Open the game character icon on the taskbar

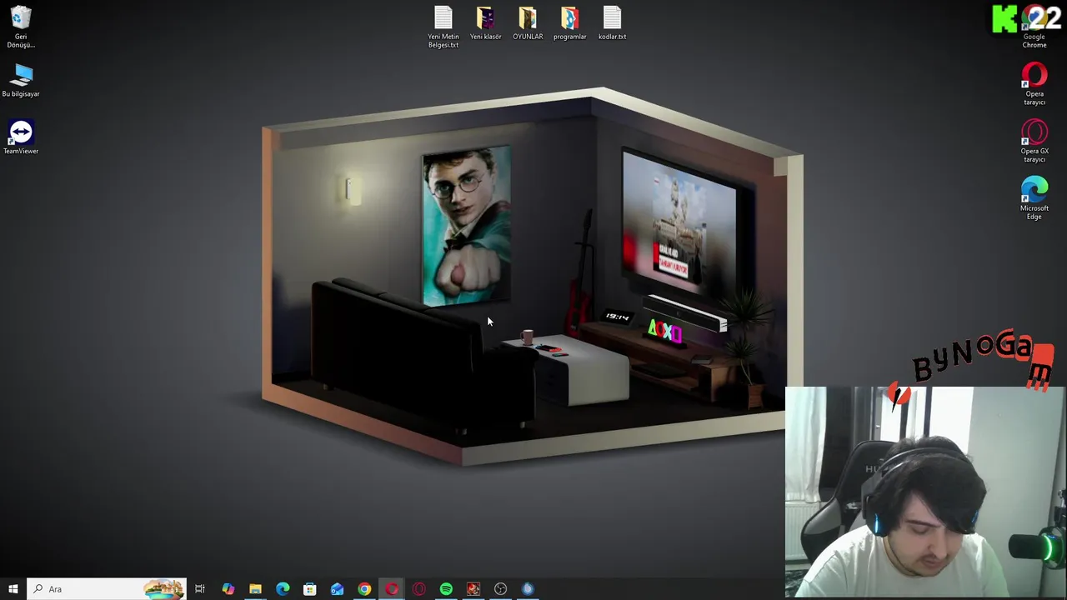pos(473,589)
